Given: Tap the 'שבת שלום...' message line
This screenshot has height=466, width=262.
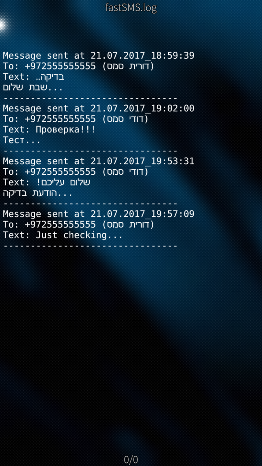Looking at the screenshot, I should (33, 88).
